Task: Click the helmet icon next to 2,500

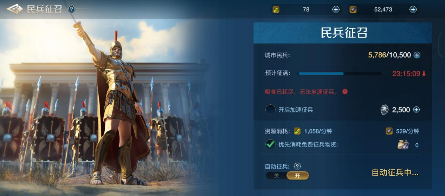Action: pyautogui.click(x=385, y=110)
